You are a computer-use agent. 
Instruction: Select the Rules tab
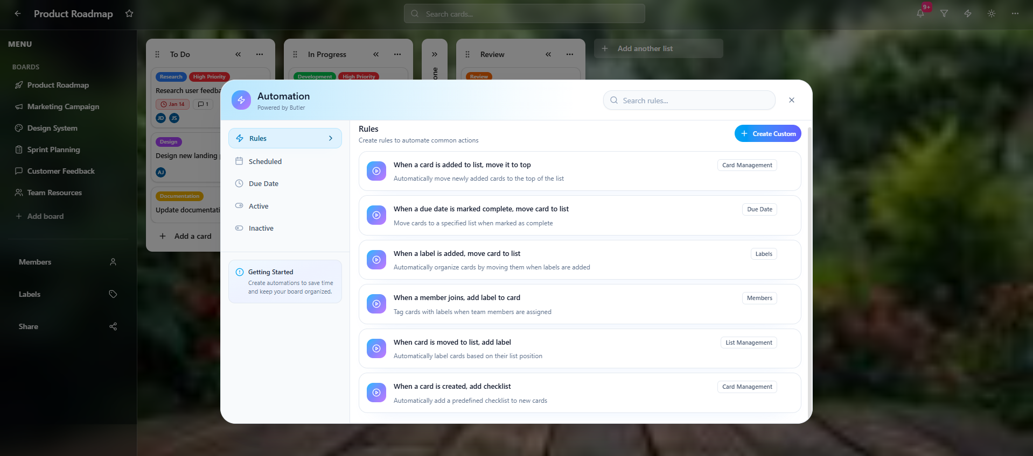point(285,138)
